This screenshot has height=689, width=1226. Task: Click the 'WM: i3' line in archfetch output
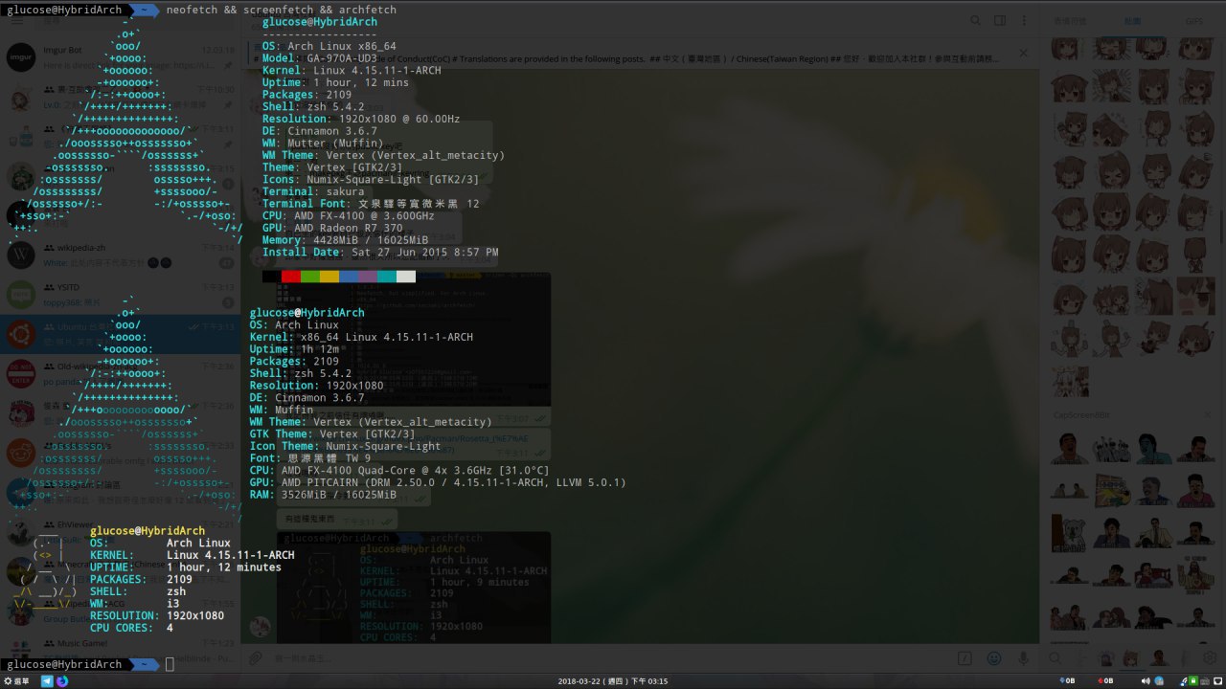click(135, 604)
